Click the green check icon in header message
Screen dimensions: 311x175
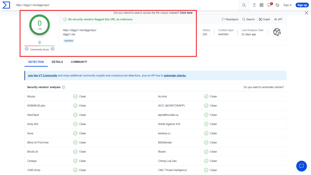point(65,19)
